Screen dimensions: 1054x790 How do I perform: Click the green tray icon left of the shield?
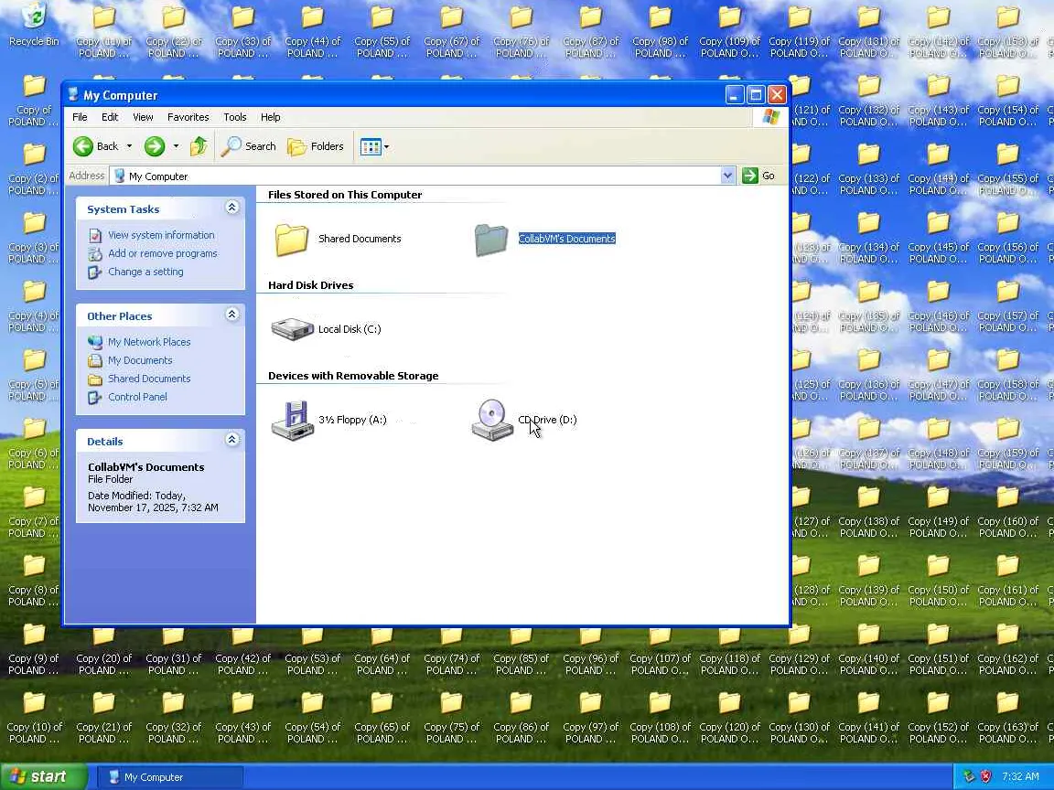[969, 776]
